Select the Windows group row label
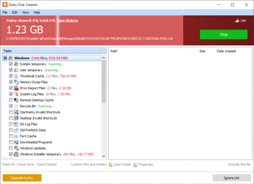Screen dimensions: 254x184 click(22, 58)
